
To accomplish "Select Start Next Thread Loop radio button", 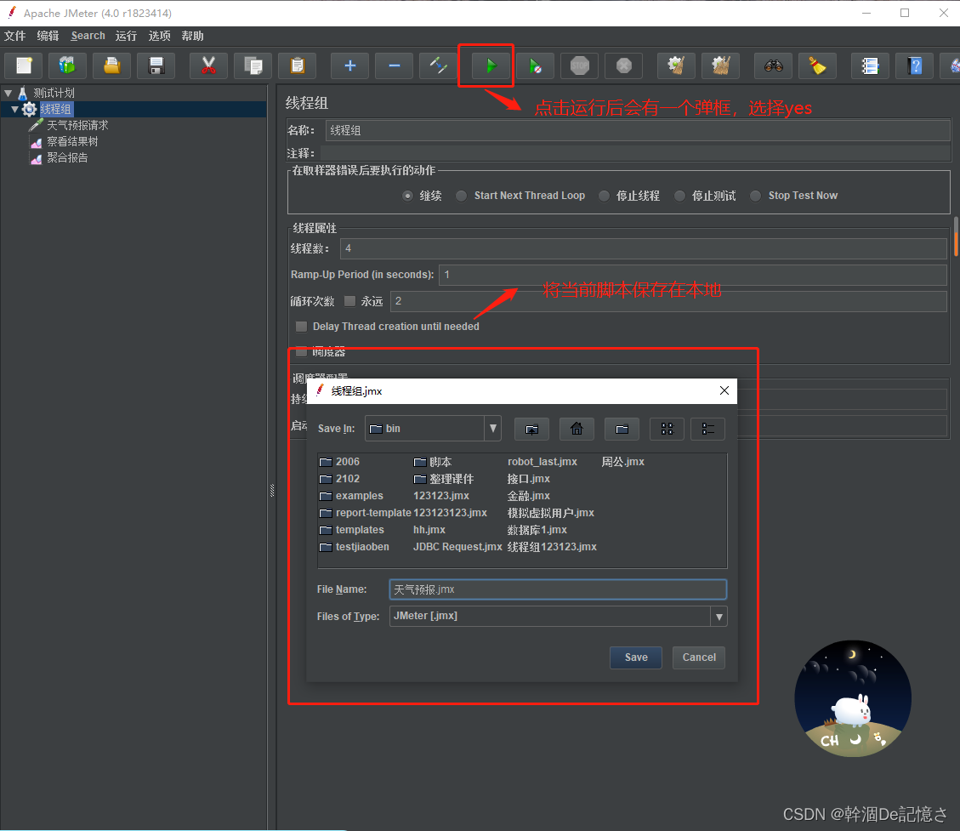I will pos(462,196).
